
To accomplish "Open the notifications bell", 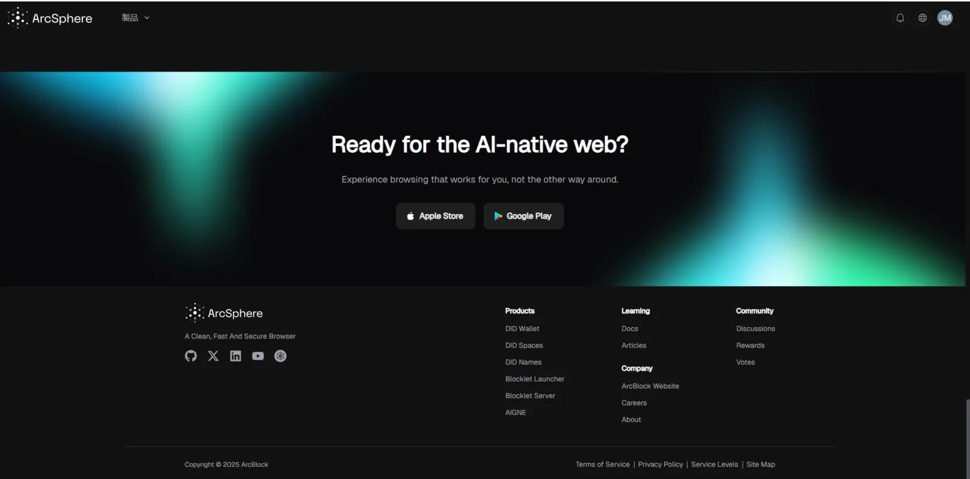I will coord(900,18).
